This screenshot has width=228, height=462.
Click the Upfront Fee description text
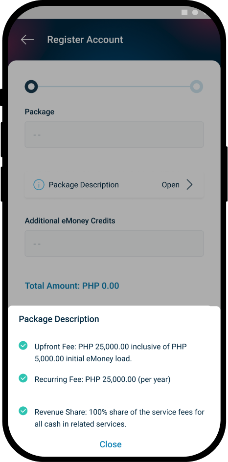(111, 352)
